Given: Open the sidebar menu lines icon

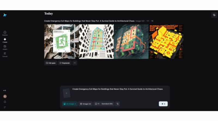Looking at the screenshot, I should click(x=5, y=107).
